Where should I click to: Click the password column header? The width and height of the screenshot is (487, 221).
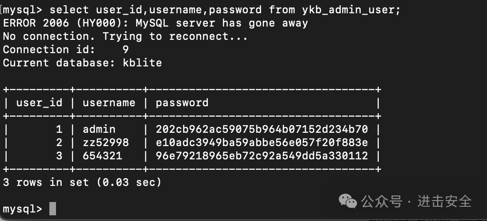pyautogui.click(x=182, y=103)
